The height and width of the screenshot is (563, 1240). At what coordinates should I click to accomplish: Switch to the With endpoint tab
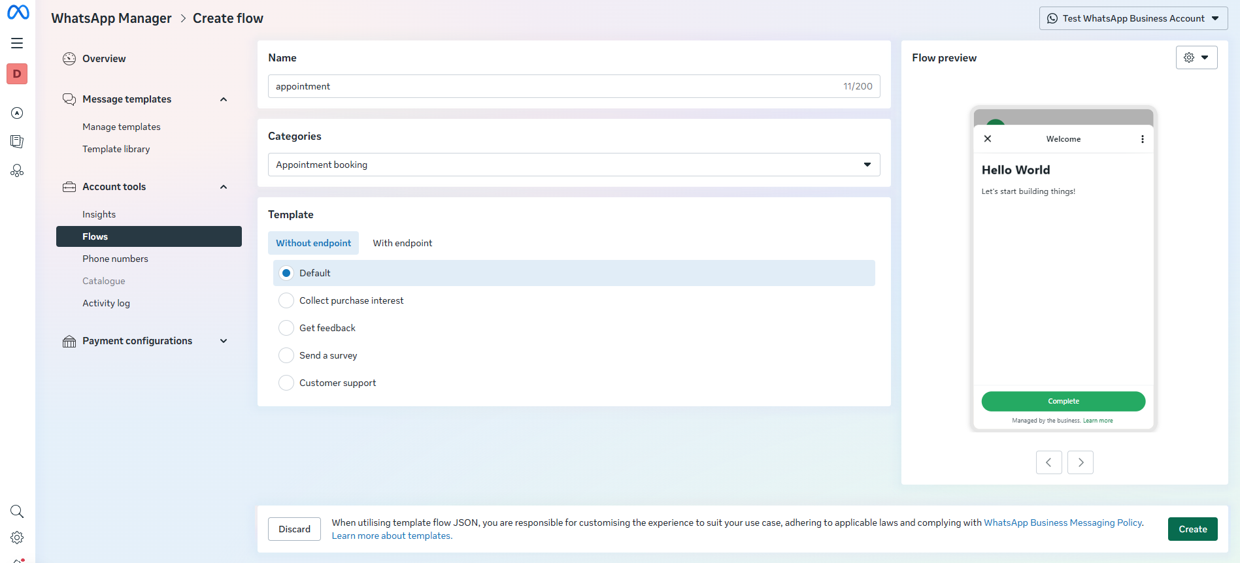[x=402, y=243]
